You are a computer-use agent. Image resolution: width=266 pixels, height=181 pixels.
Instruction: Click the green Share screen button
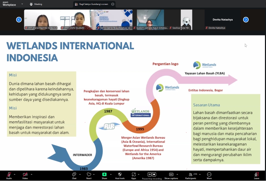104,175
